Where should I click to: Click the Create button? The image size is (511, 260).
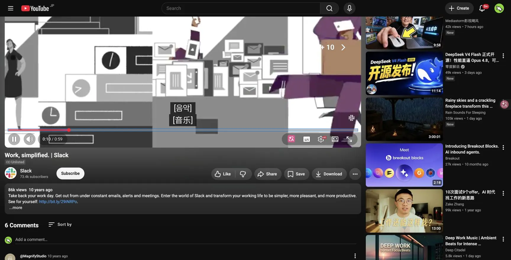pyautogui.click(x=459, y=8)
